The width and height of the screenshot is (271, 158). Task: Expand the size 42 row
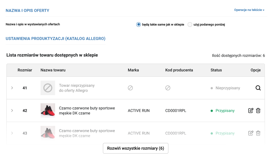(x=12, y=111)
